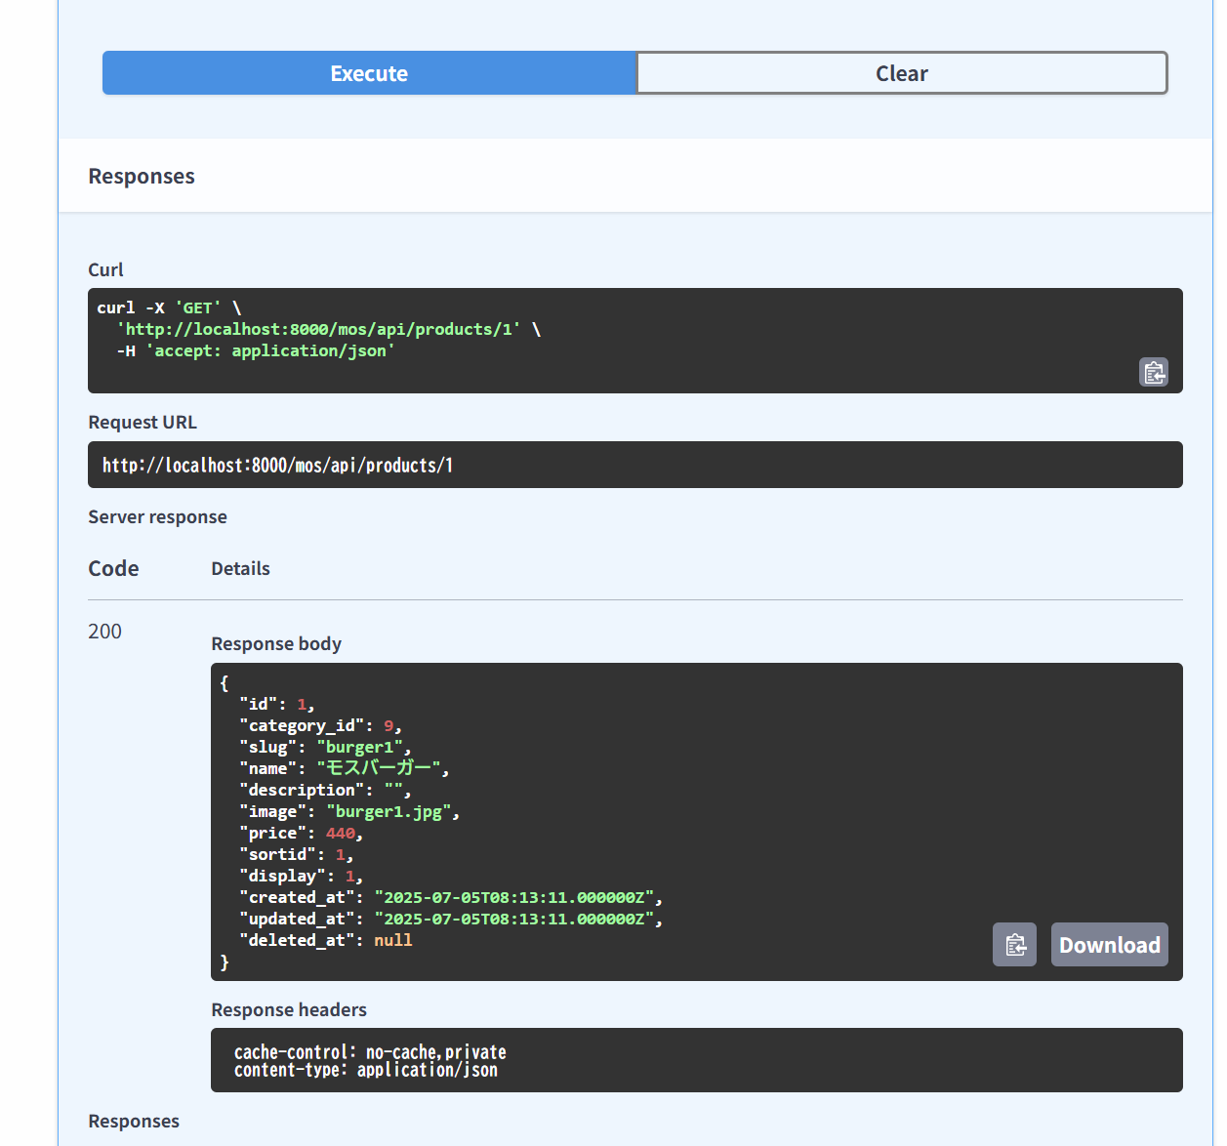Click the cache-control response header line
This screenshot has width=1227, height=1146.
point(370,1052)
